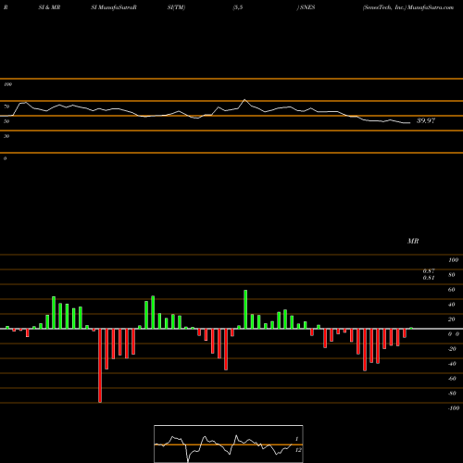Image resolution: width=463 pixels, height=463 pixels.
Task: Click the 'SI MunafaSutraR' header text
Action: click(114, 7)
